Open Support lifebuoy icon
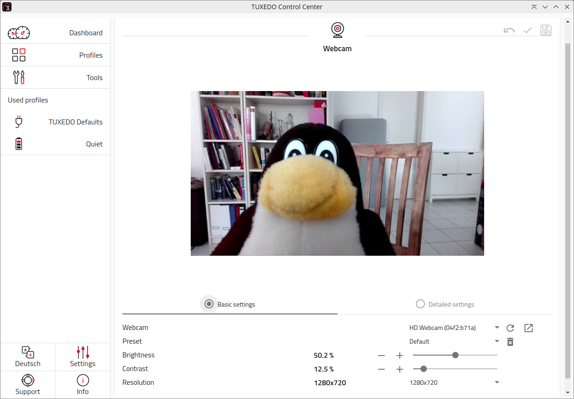Viewport: 574px width, 399px height. click(28, 380)
